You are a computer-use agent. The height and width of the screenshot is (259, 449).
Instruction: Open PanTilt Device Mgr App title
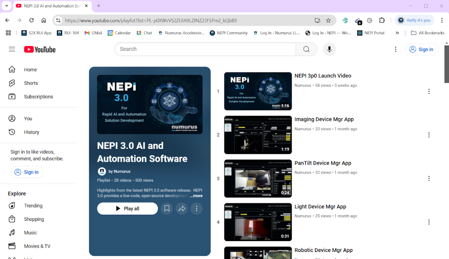pos(323,163)
